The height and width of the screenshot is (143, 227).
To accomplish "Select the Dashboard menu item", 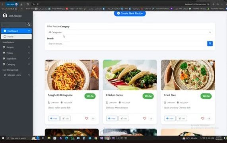I will [x=16, y=31].
